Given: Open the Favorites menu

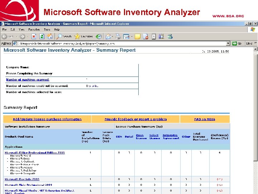Looking at the screenshot, I should click(34, 29).
